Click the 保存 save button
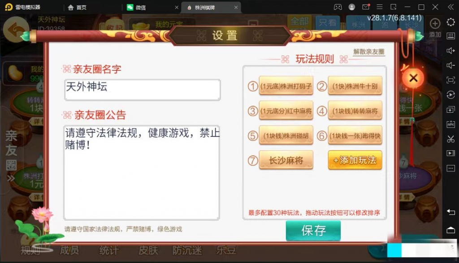 tap(313, 230)
